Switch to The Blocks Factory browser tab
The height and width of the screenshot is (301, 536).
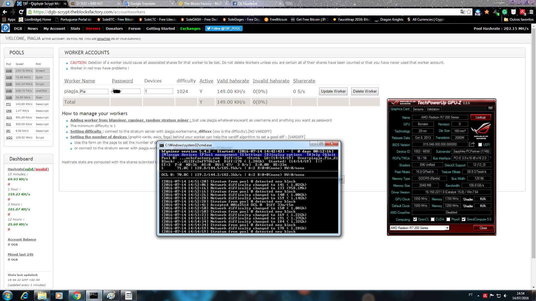coord(203,4)
